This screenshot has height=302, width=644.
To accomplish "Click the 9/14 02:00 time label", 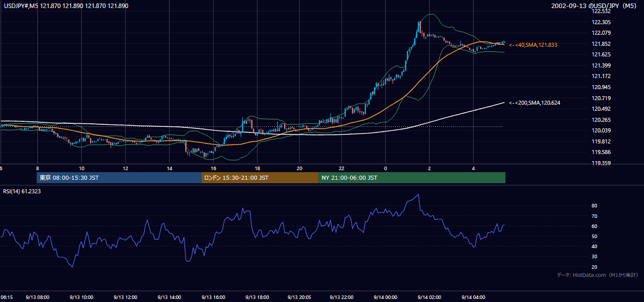I will 429,297.
